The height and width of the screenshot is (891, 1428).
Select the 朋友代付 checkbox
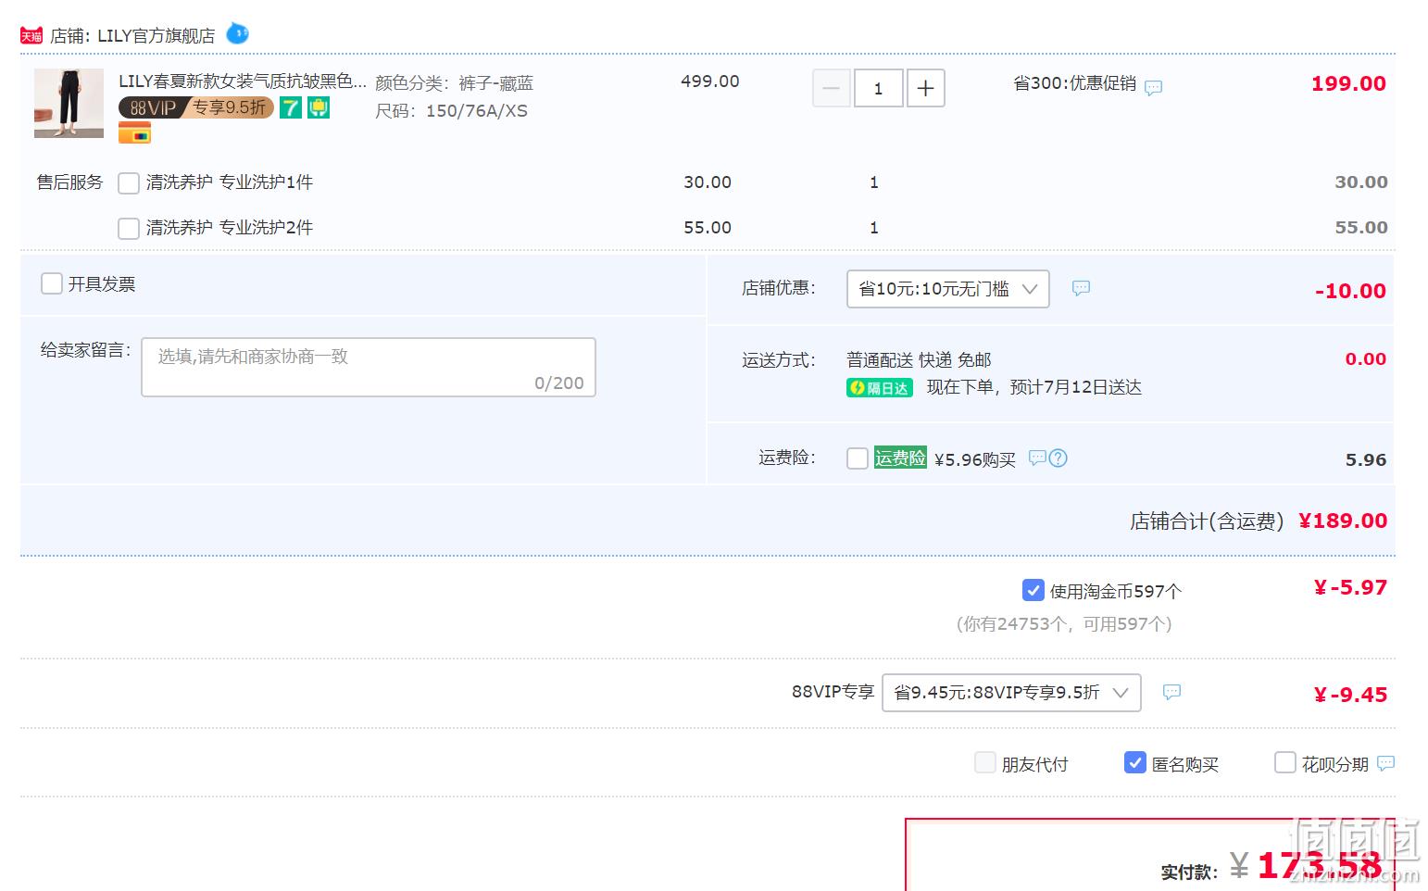[985, 762]
